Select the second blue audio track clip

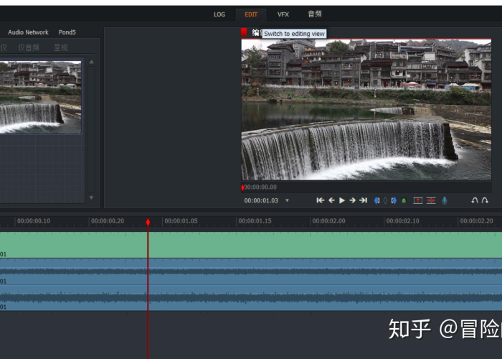(x=251, y=298)
